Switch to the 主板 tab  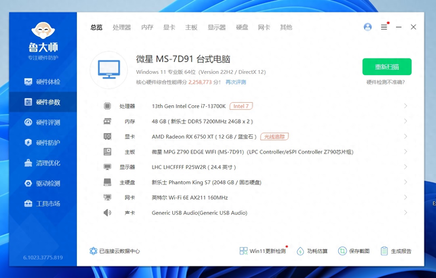coord(191,27)
